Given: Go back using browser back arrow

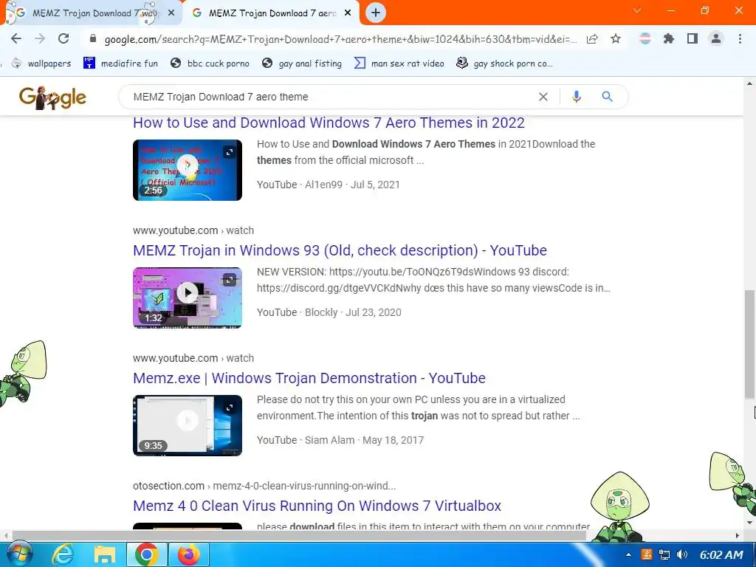Looking at the screenshot, I should coord(16,38).
